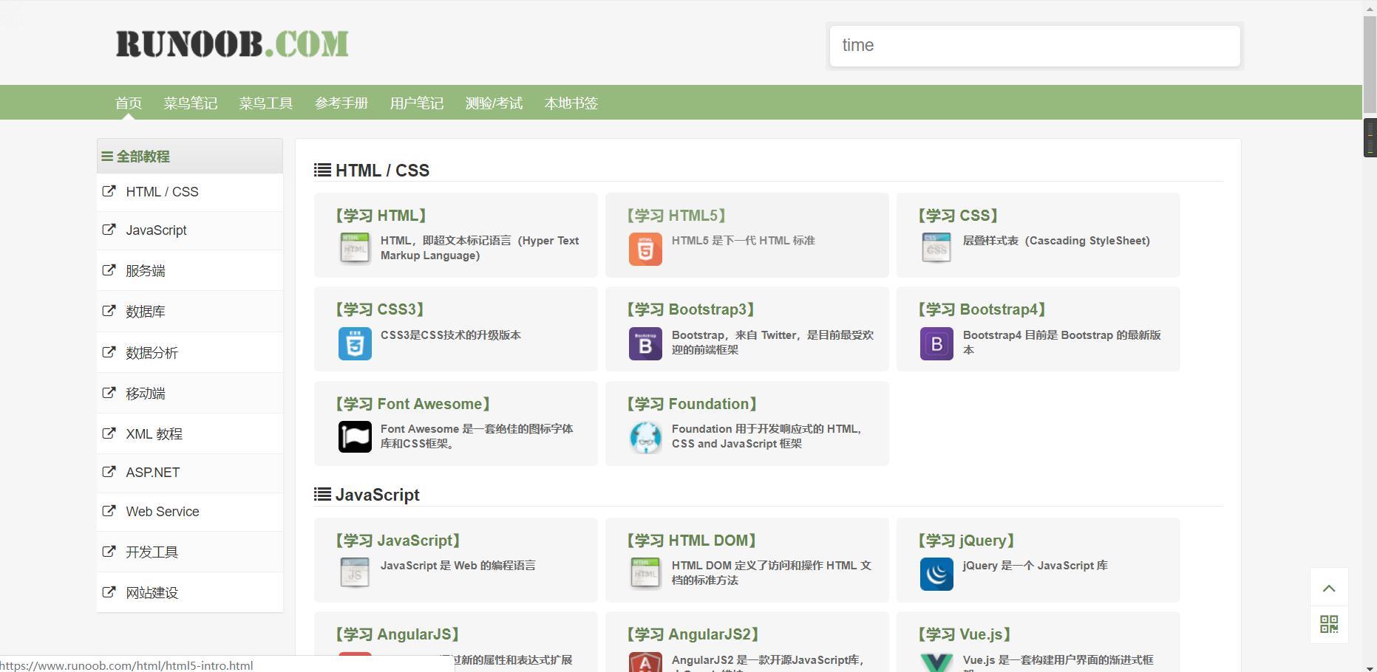Click the 【学习 JavaScript】 heading
The height and width of the screenshot is (672, 1377).
pyautogui.click(x=397, y=541)
